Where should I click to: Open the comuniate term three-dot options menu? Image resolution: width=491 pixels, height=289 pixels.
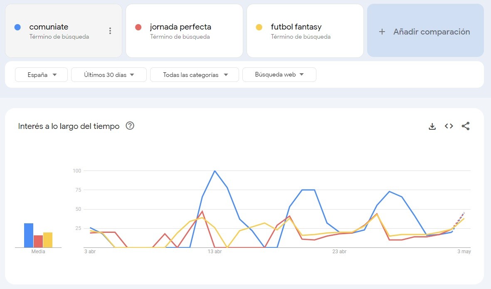pos(110,31)
